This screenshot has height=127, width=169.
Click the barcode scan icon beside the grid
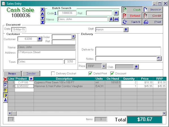(5, 90)
